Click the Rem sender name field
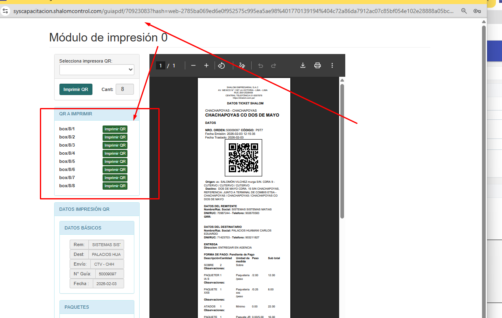 click(106, 245)
